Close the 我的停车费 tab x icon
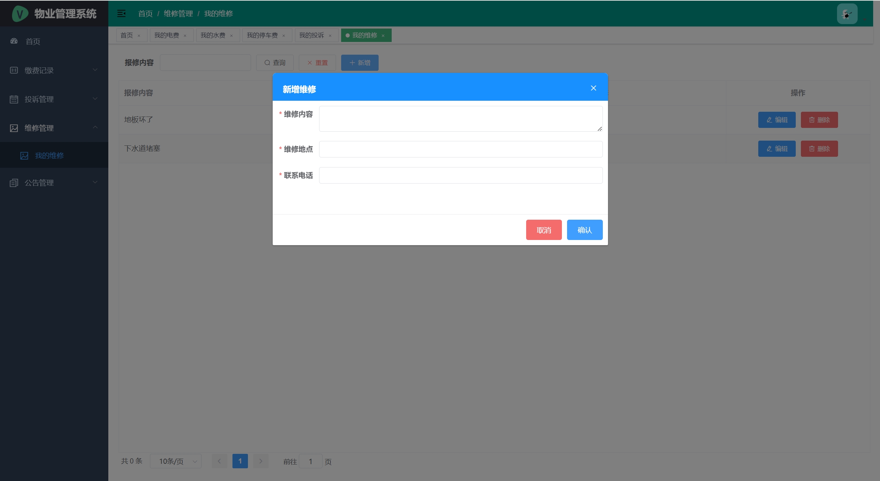The image size is (880, 481). pyautogui.click(x=284, y=36)
